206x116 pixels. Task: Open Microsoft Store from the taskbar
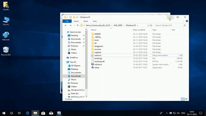click(43, 113)
